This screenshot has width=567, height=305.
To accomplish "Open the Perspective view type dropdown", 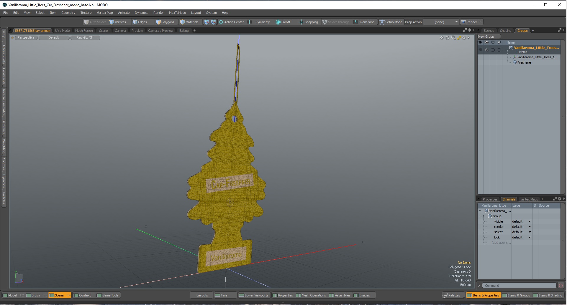I will [x=26, y=38].
